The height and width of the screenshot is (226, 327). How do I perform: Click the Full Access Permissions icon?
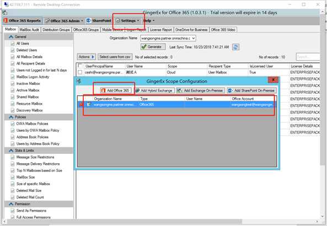13,217
